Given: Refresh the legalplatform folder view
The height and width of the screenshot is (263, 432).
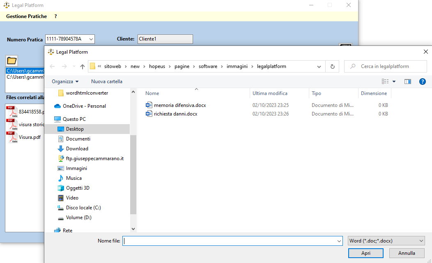Looking at the screenshot, I should 332,66.
